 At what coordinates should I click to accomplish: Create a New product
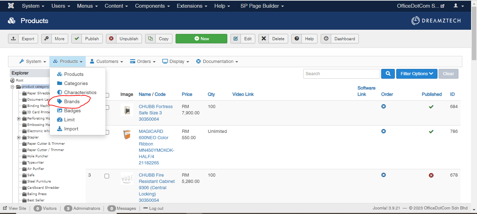[201, 39]
